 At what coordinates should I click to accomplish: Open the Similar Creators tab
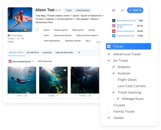pyautogui.click(x=64, y=53)
